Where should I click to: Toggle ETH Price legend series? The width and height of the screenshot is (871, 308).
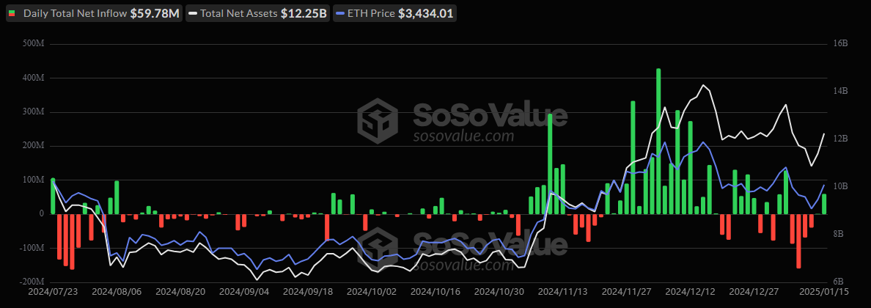click(x=395, y=14)
